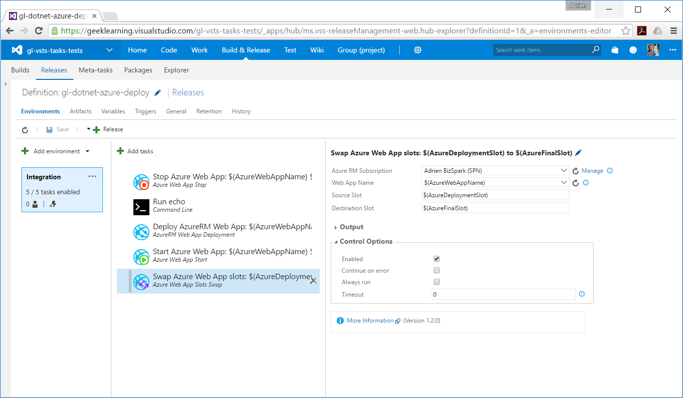Switch to the Builds tab

pyautogui.click(x=20, y=70)
